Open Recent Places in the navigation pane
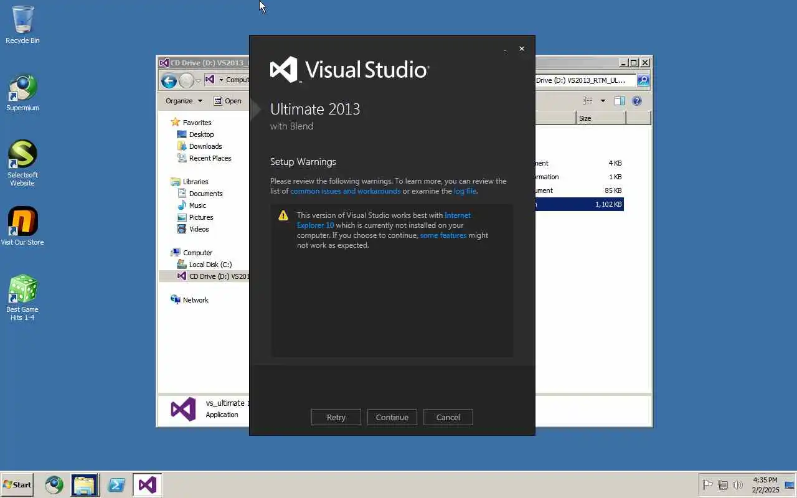The width and height of the screenshot is (797, 498). coord(210,158)
